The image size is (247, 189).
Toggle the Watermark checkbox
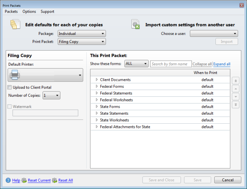point(10,107)
